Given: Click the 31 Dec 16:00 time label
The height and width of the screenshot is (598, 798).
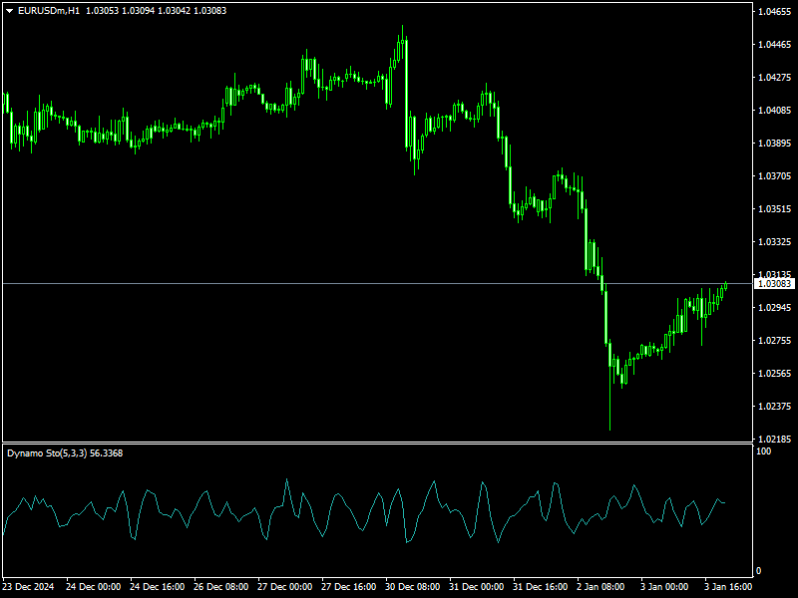Looking at the screenshot, I should coord(540,587).
